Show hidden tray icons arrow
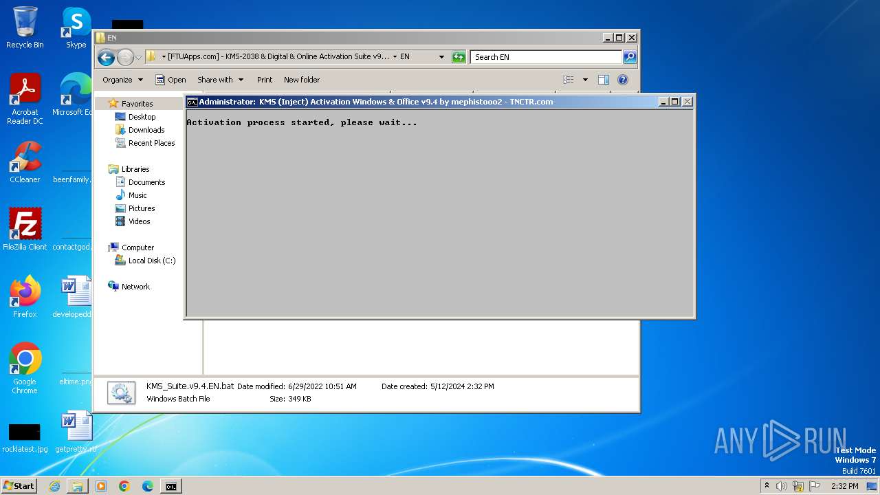The height and width of the screenshot is (495, 880). tap(767, 486)
